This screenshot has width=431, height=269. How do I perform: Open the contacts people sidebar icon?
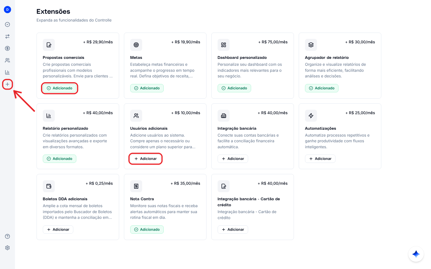7,60
